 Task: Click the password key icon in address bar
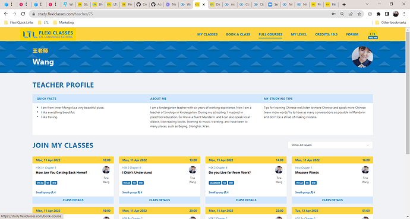click(x=334, y=14)
